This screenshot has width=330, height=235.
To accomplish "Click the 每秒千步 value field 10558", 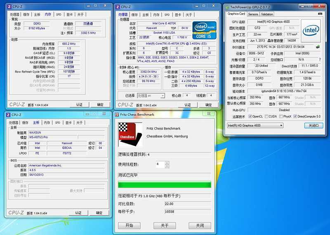I will 188,211.
